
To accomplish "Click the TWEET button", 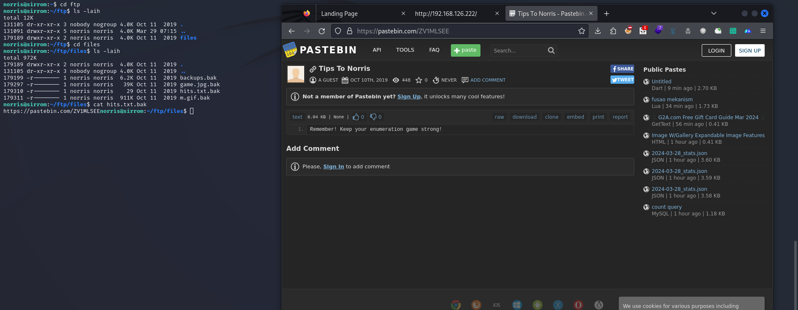I will 622,80.
